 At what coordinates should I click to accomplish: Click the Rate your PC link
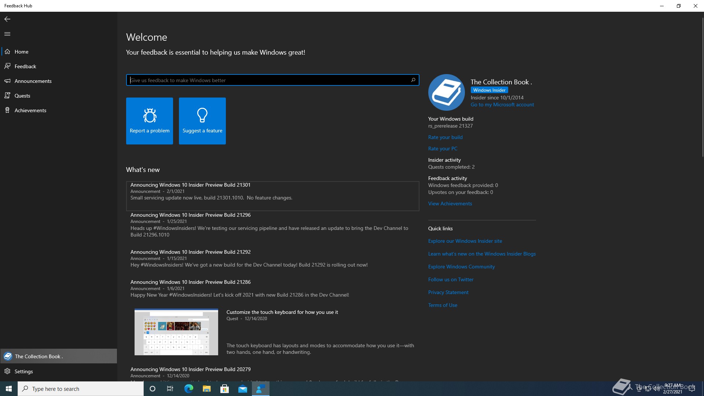[x=443, y=148]
